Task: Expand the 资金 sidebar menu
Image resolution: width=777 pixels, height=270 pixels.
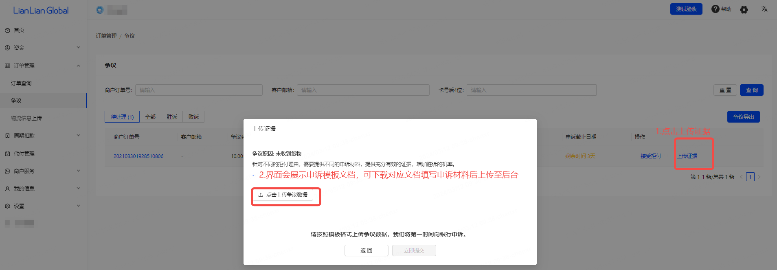Action: tap(43, 48)
